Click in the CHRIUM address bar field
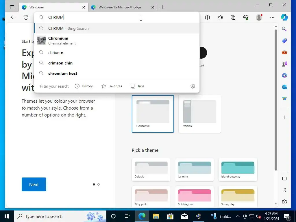Screen dimensions: 296x222 117,17
